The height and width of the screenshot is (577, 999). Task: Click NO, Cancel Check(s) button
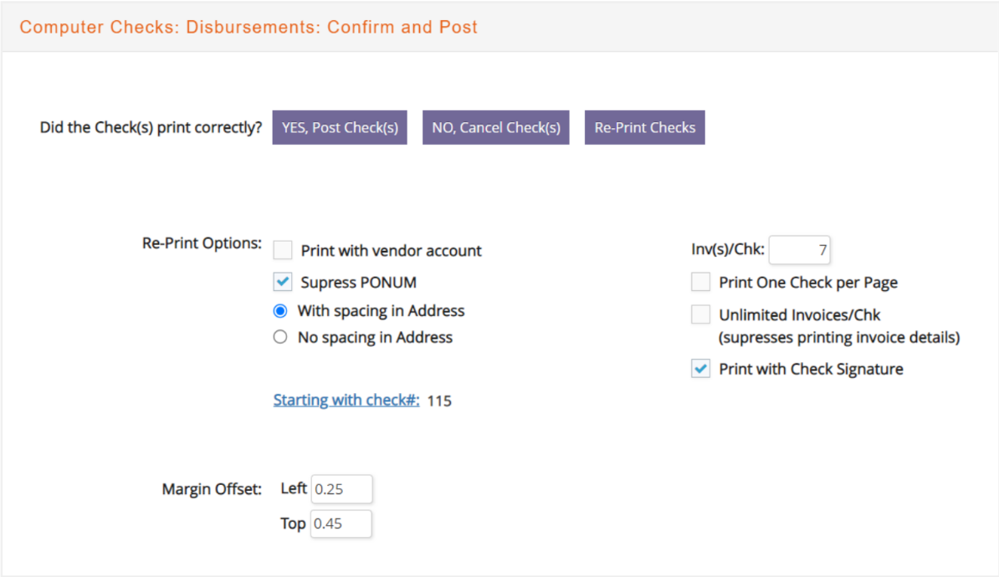tap(495, 127)
